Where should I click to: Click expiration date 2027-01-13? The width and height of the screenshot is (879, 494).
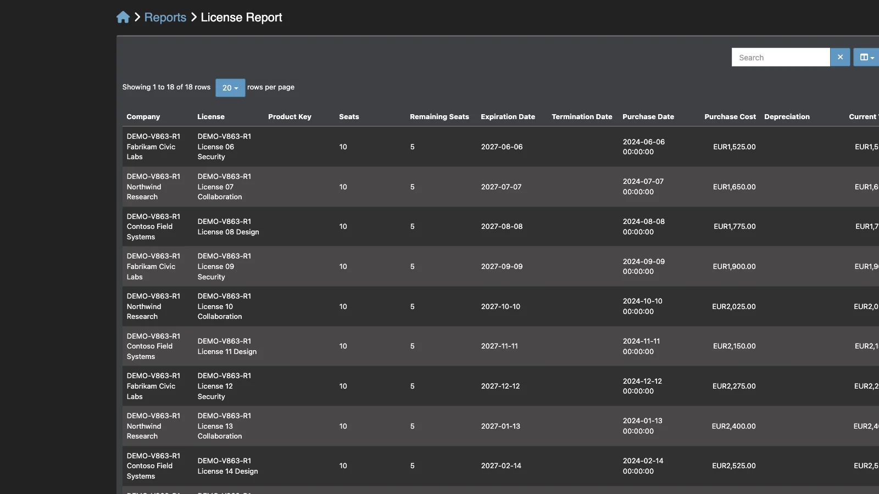(500, 426)
